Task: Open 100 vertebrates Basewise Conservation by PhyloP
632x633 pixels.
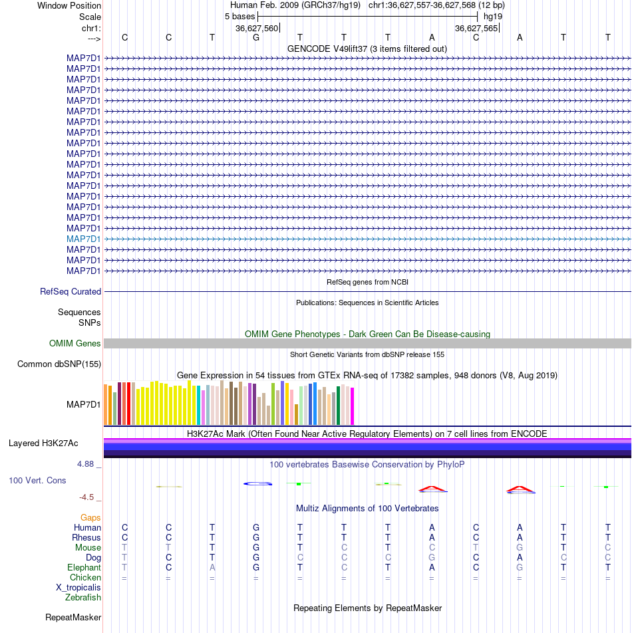Action: (367, 464)
